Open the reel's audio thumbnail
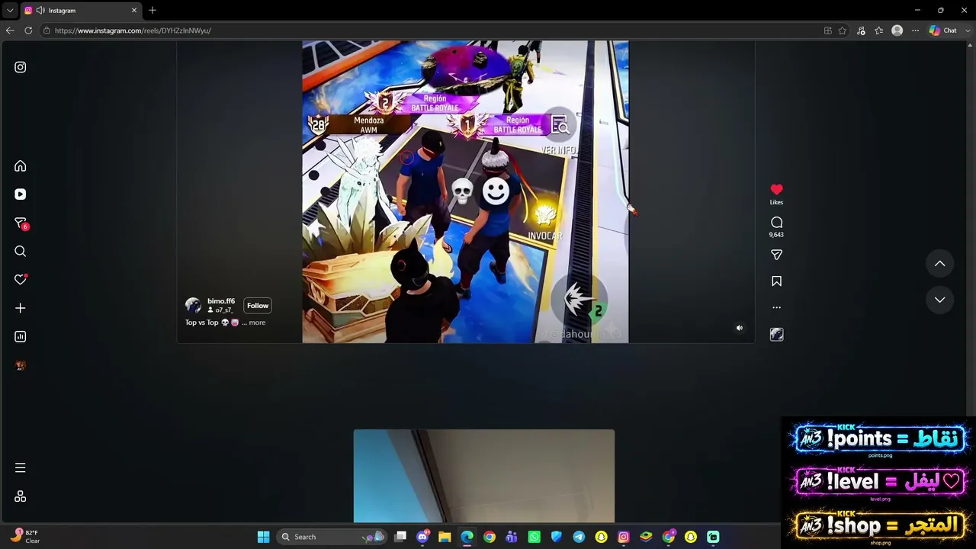976x549 pixels. coord(776,334)
